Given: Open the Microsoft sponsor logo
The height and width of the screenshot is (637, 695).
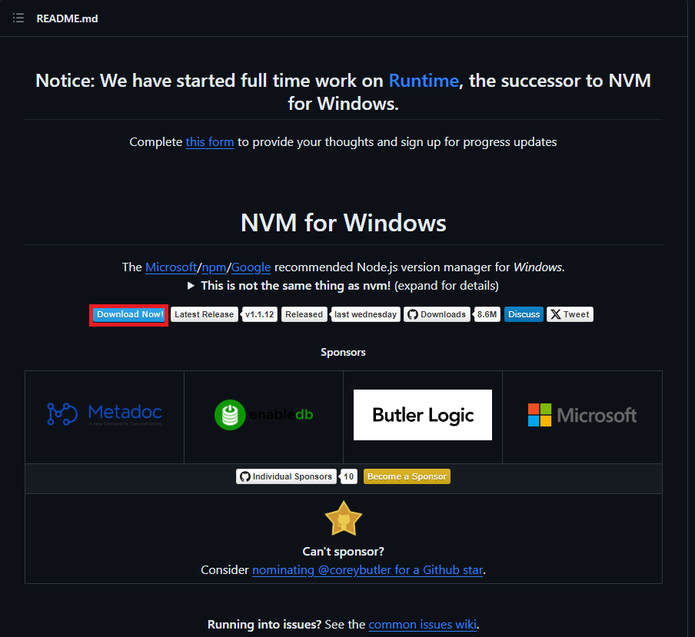Looking at the screenshot, I should (x=583, y=415).
